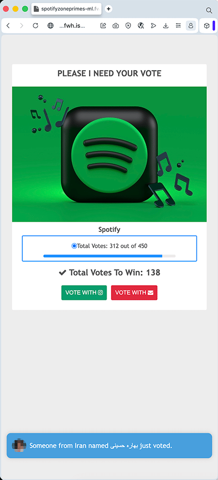Click the back navigation arrow
This screenshot has width=218, height=480.
[8, 26]
